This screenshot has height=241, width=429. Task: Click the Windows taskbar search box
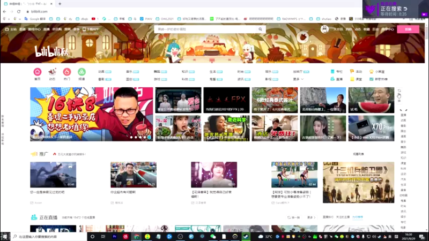(x=49, y=237)
